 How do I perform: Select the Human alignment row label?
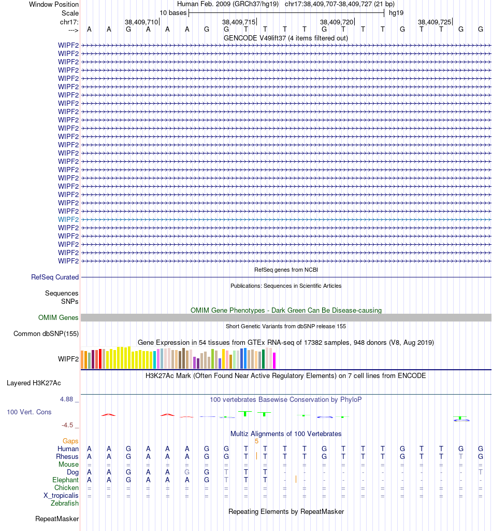(x=68, y=449)
